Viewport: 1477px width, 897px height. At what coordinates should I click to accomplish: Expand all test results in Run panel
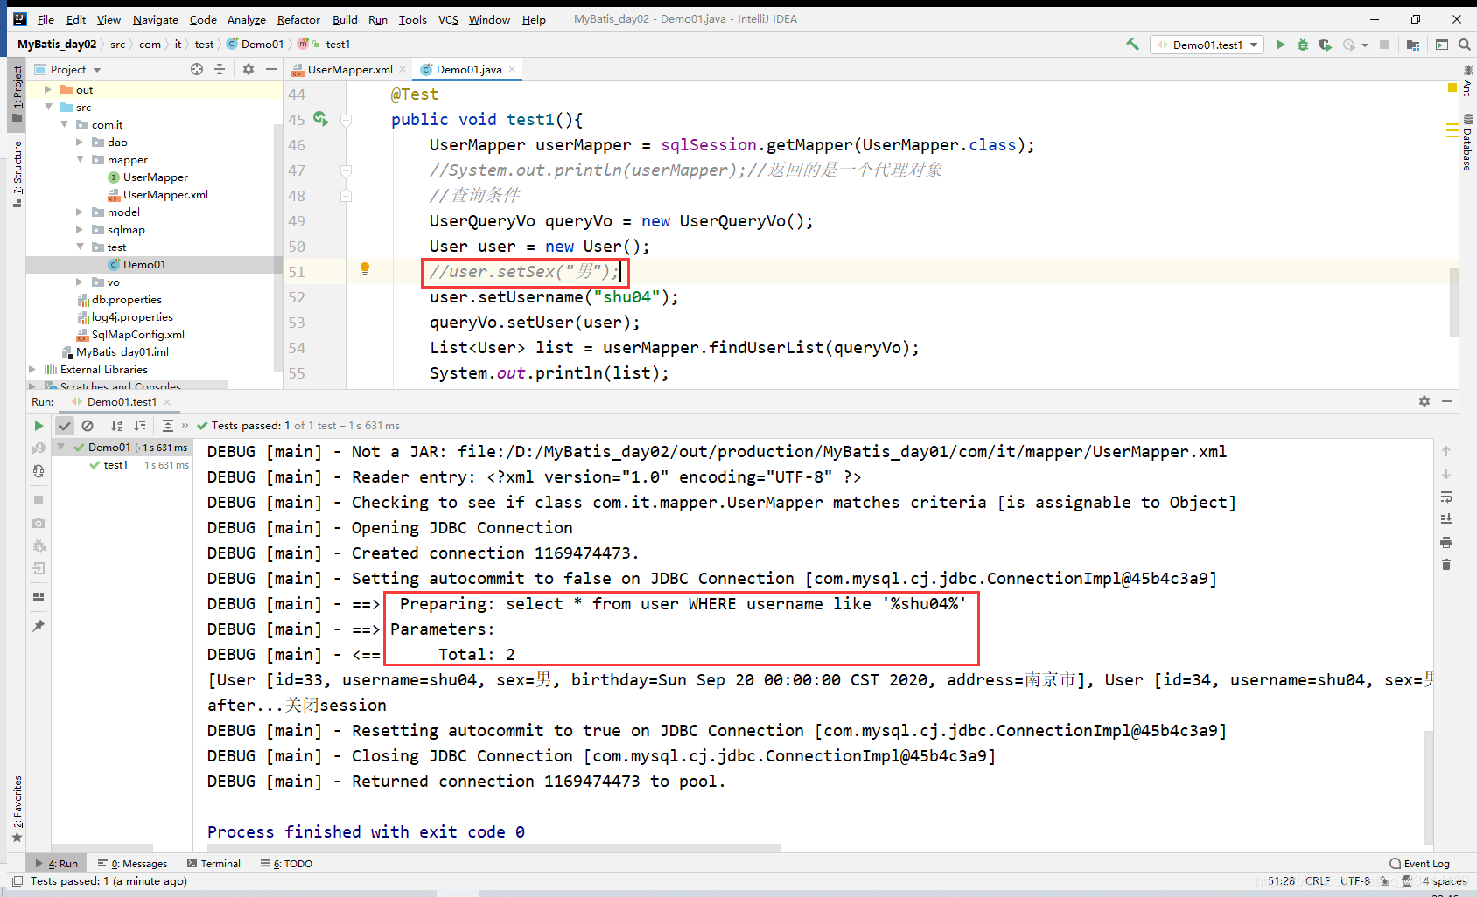point(168,426)
